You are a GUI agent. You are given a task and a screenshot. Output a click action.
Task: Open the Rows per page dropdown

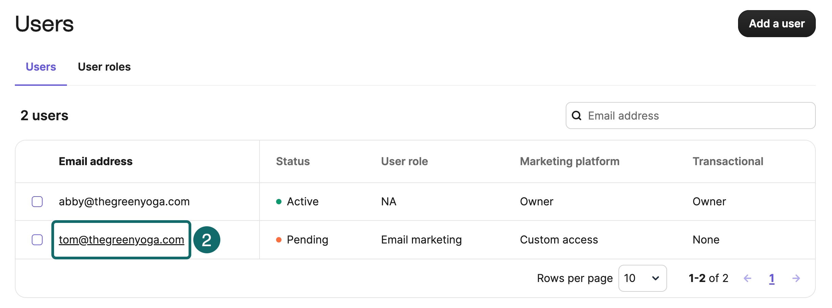pos(642,278)
